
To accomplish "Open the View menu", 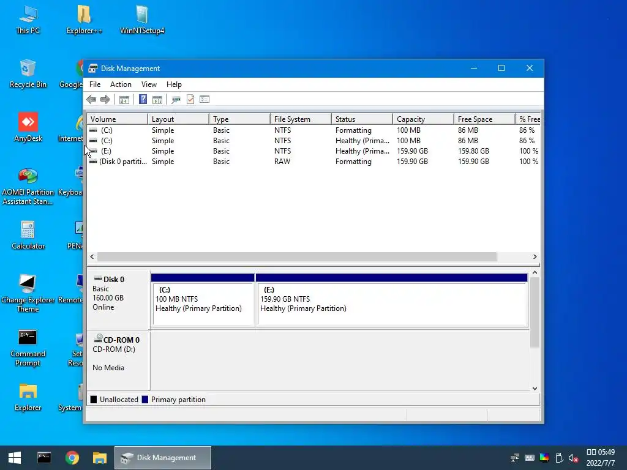I will (x=149, y=84).
